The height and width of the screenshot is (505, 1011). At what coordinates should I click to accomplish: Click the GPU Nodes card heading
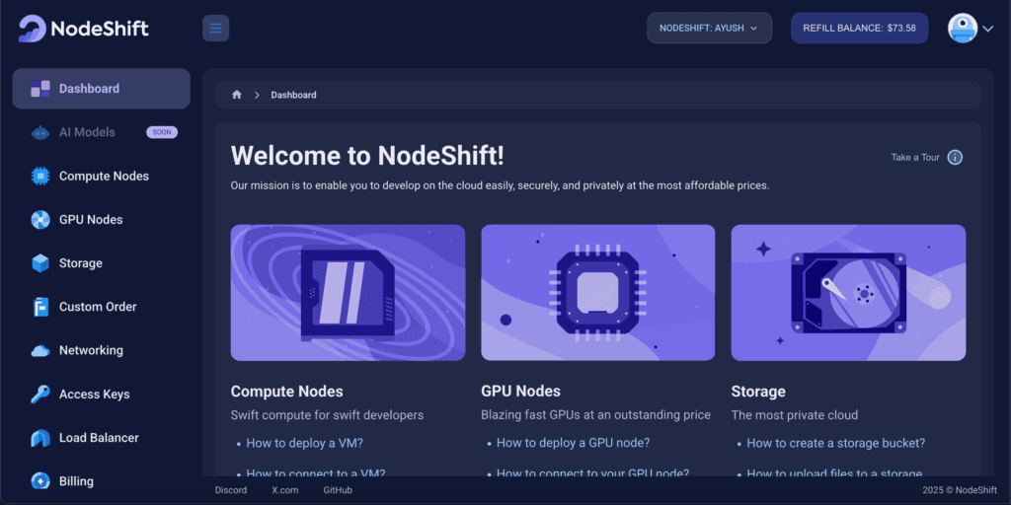pos(521,392)
